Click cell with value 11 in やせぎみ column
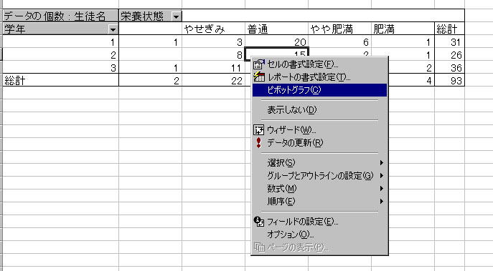The width and height of the screenshot is (493, 271). 213,67
